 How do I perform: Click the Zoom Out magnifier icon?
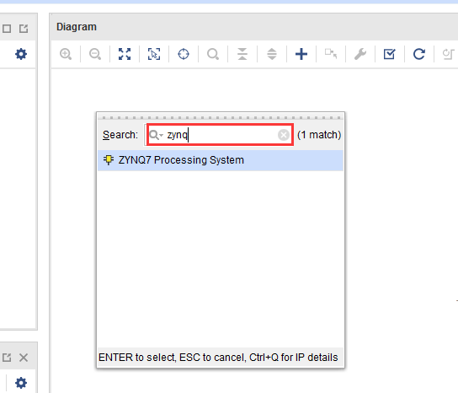click(x=95, y=54)
